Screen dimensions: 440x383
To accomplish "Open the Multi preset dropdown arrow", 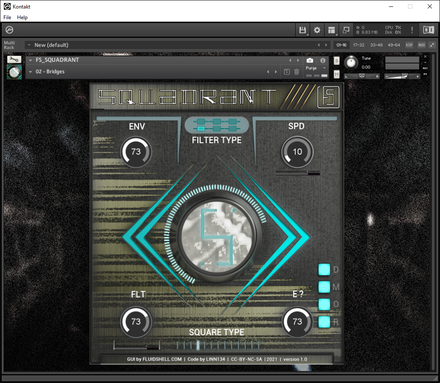I will point(29,45).
